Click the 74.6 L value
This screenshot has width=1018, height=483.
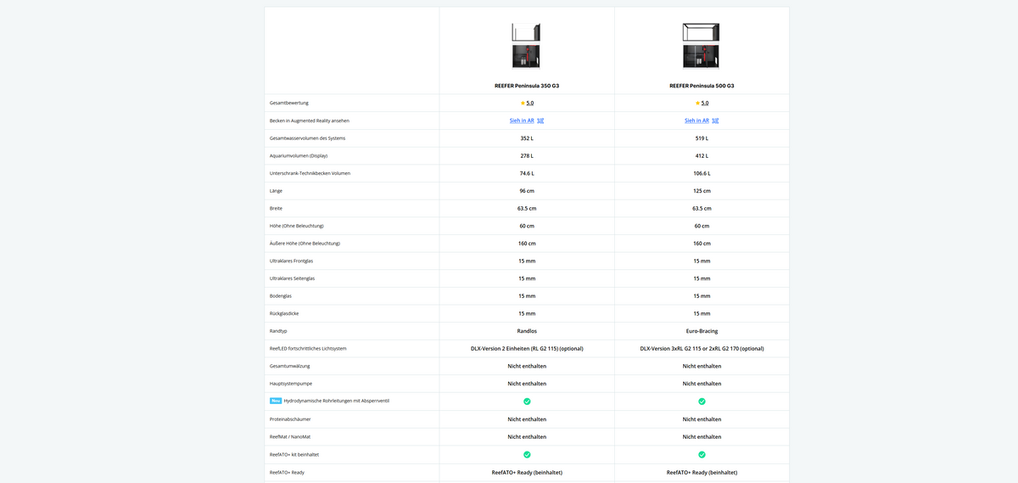point(527,173)
